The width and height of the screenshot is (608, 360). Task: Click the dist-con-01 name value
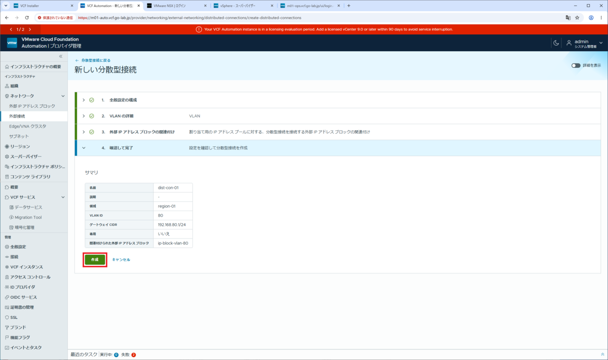(x=168, y=187)
